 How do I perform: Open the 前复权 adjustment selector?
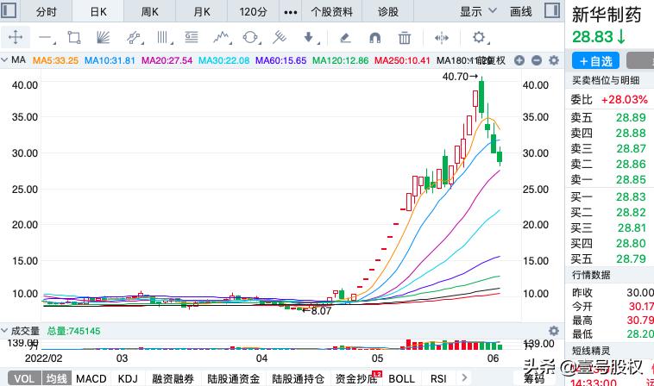(x=490, y=61)
